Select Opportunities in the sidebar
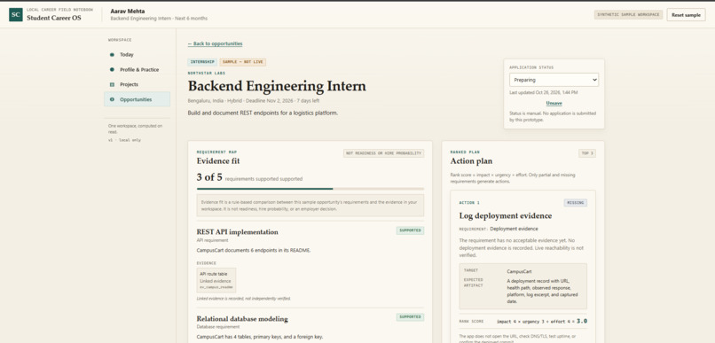715x343 pixels. pyautogui.click(x=137, y=99)
